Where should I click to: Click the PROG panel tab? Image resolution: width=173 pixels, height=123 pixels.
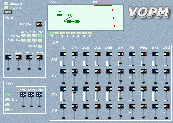(10, 18)
